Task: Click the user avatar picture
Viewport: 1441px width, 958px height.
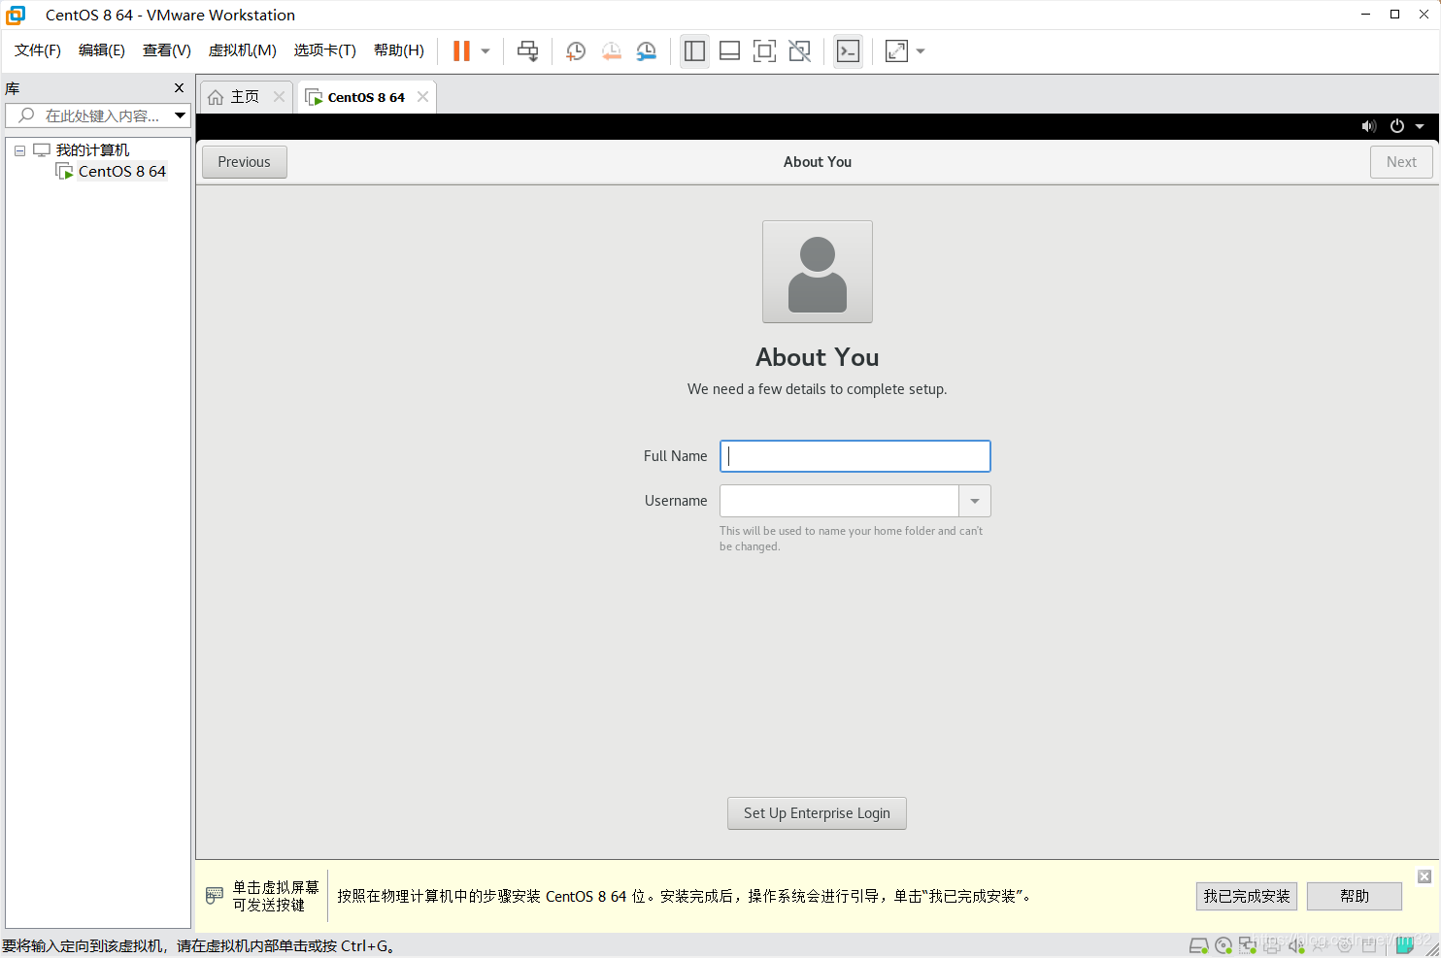Action: (x=818, y=272)
